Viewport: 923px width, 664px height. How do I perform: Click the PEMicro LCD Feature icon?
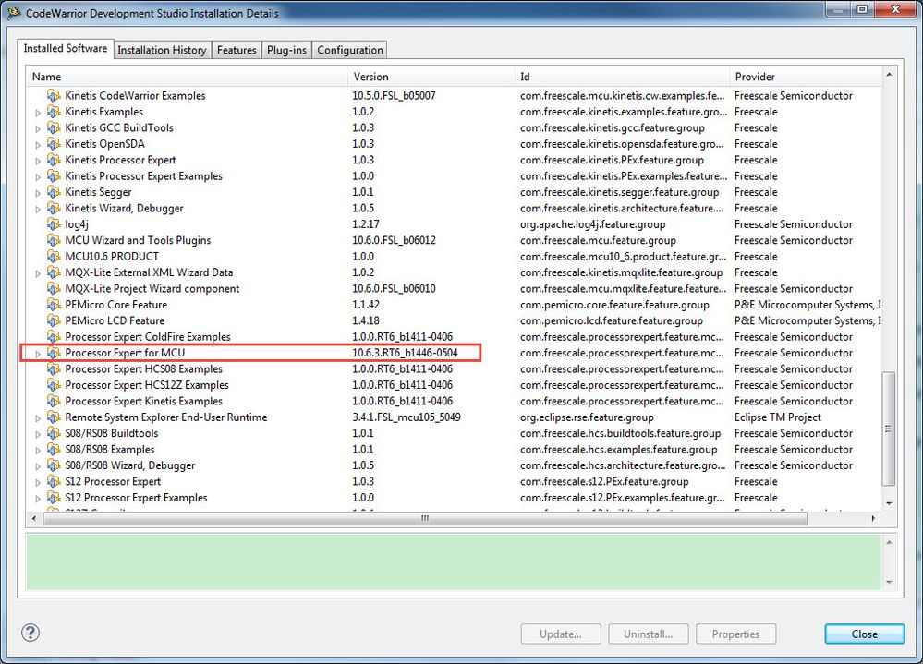(54, 320)
